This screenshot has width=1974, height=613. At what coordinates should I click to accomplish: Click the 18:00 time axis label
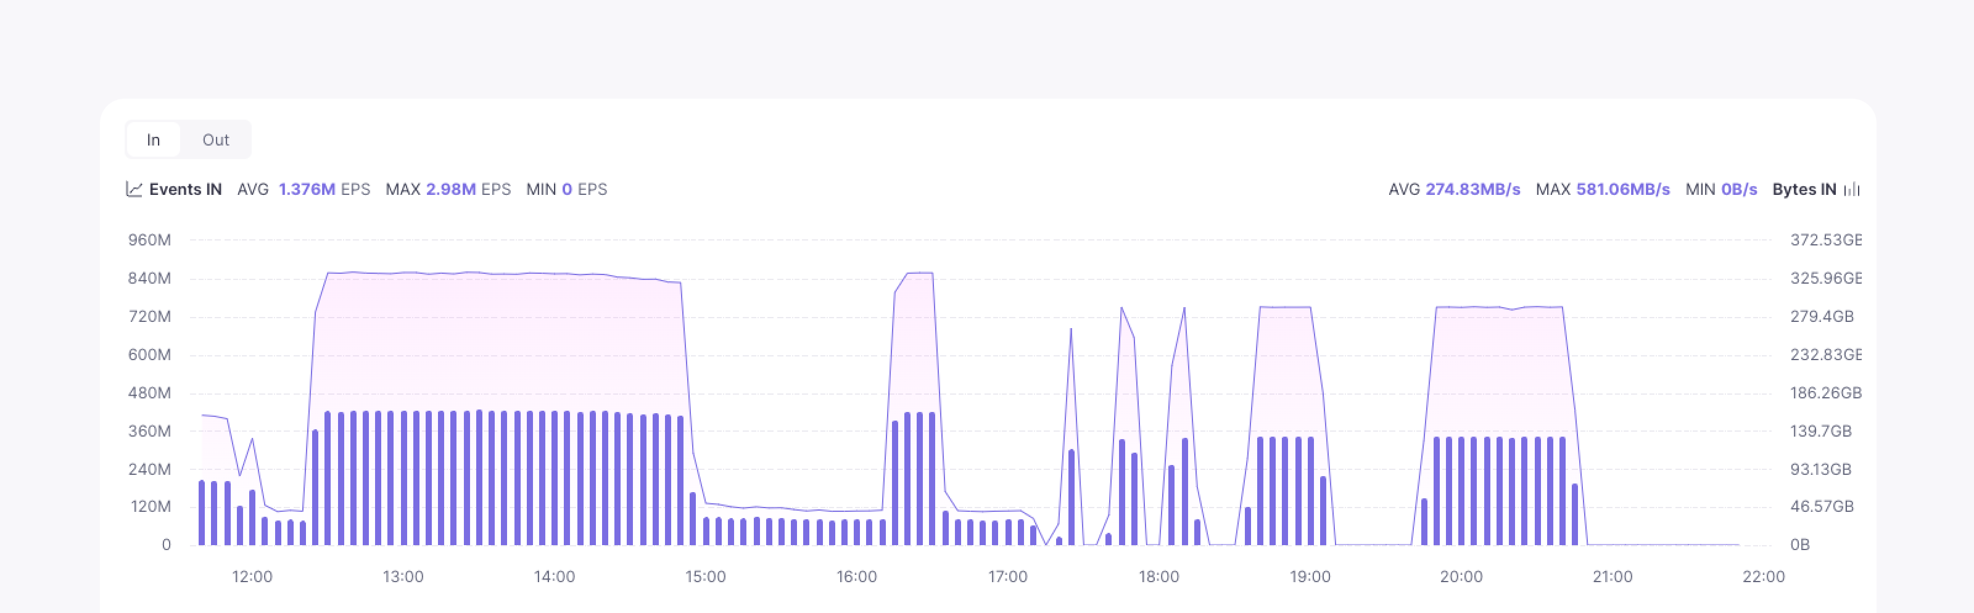(x=1158, y=577)
